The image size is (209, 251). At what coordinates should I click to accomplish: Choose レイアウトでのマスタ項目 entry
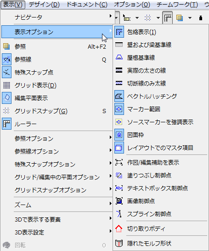(161, 148)
